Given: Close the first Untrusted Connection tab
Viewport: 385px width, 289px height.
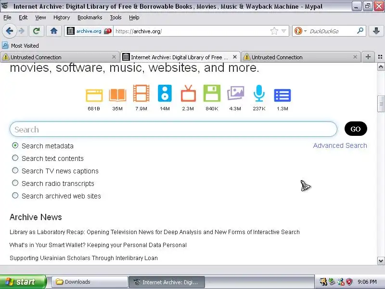Looking at the screenshot, I should pyautogui.click(x=114, y=57).
